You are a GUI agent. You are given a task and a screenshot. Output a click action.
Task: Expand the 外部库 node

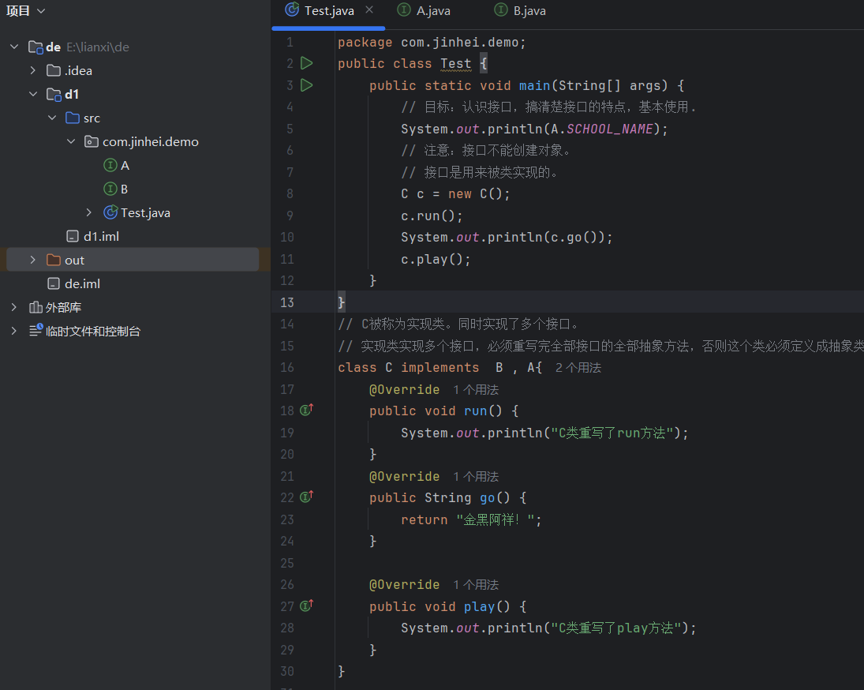point(14,308)
